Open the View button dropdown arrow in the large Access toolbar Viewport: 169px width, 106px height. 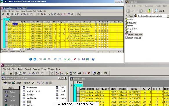click(7, 73)
